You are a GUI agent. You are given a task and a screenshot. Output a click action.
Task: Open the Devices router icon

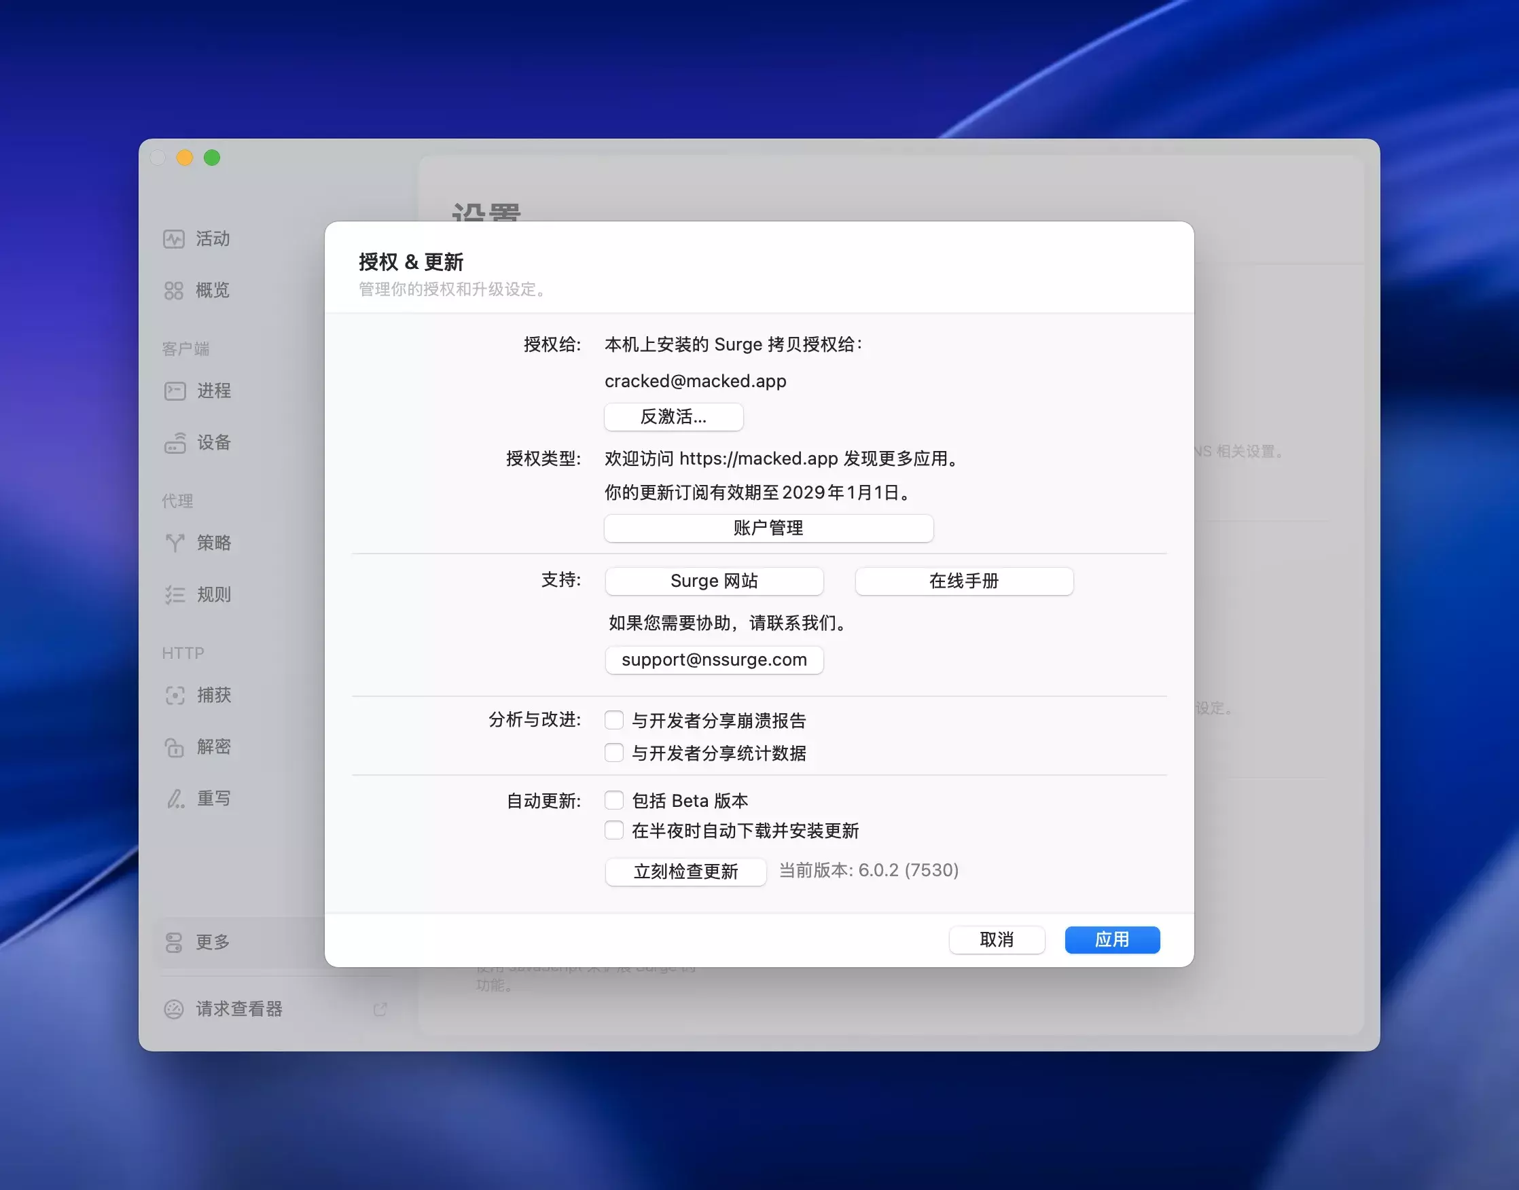point(175,442)
